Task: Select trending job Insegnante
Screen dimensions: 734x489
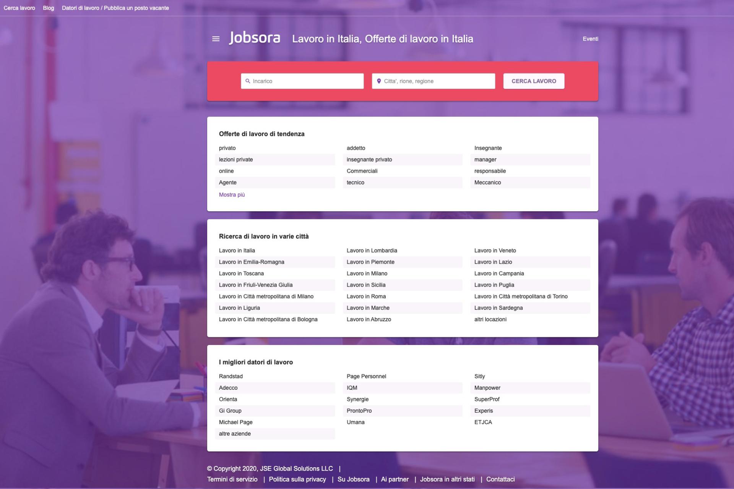Action: (x=488, y=148)
